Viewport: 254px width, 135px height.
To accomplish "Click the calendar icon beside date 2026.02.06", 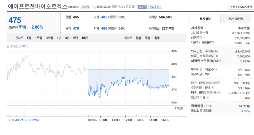I will click(94, 7).
